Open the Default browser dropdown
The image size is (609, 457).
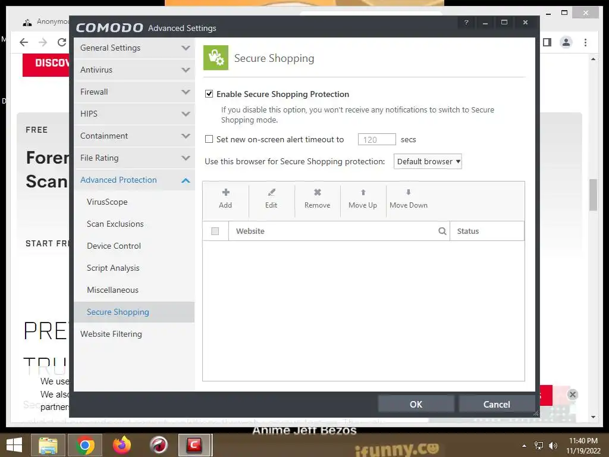pyautogui.click(x=428, y=161)
